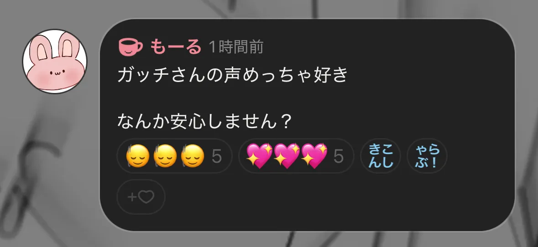
Task: Click the first relieved face emoji
Action: (137, 156)
